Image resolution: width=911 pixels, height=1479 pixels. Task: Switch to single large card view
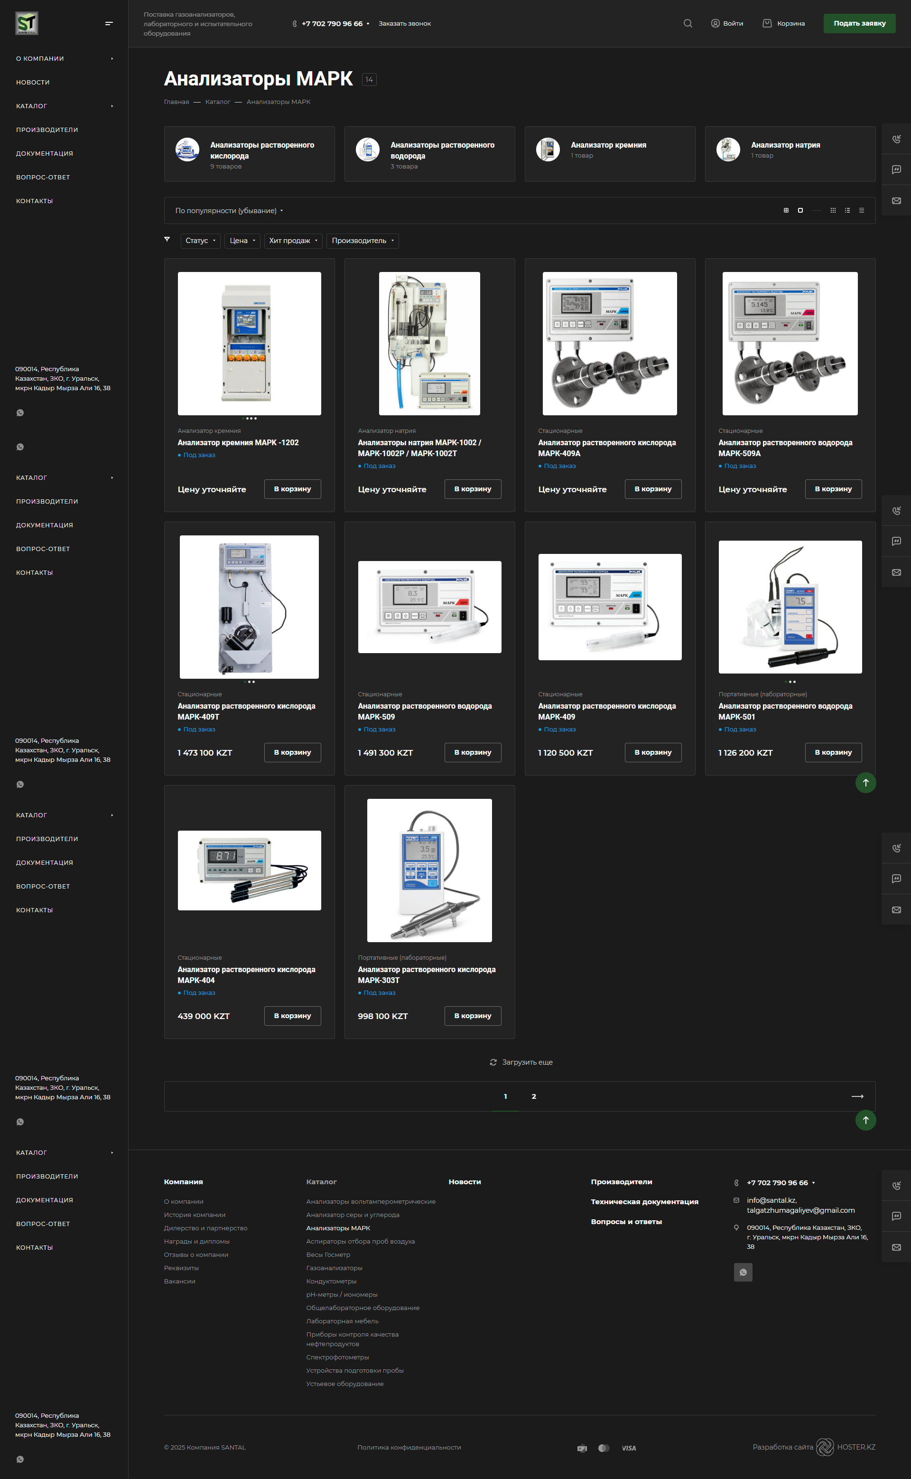800,210
